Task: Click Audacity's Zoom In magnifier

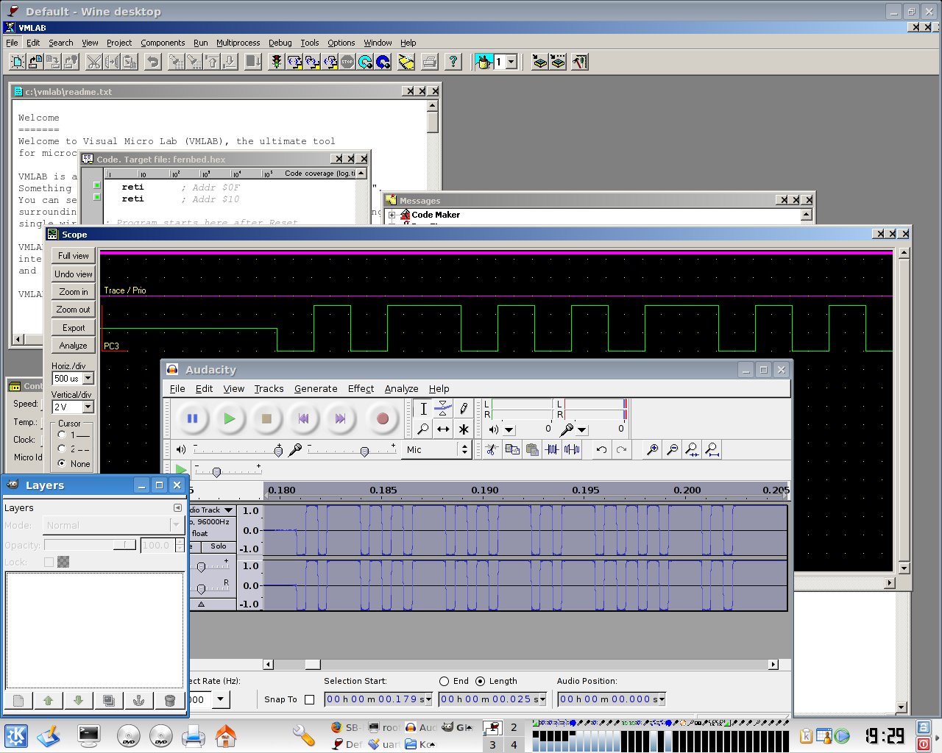Action: coord(652,449)
